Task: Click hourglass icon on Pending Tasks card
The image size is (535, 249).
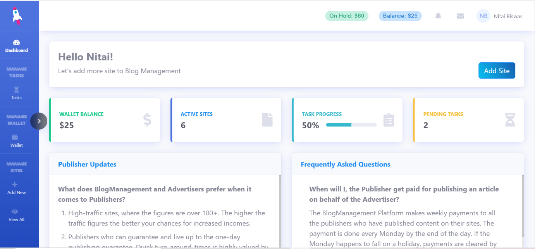Action: [510, 120]
